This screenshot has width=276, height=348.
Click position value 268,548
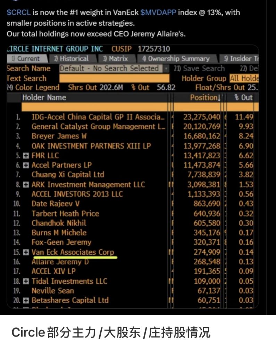coord(207,262)
